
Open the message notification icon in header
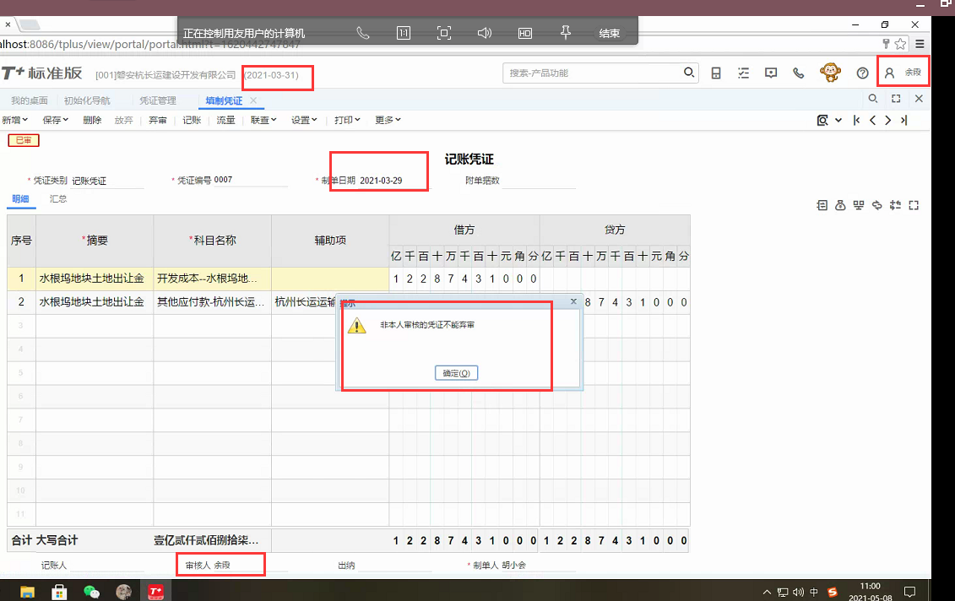tap(771, 73)
